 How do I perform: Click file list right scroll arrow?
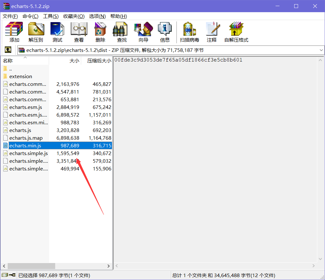tap(108, 266)
